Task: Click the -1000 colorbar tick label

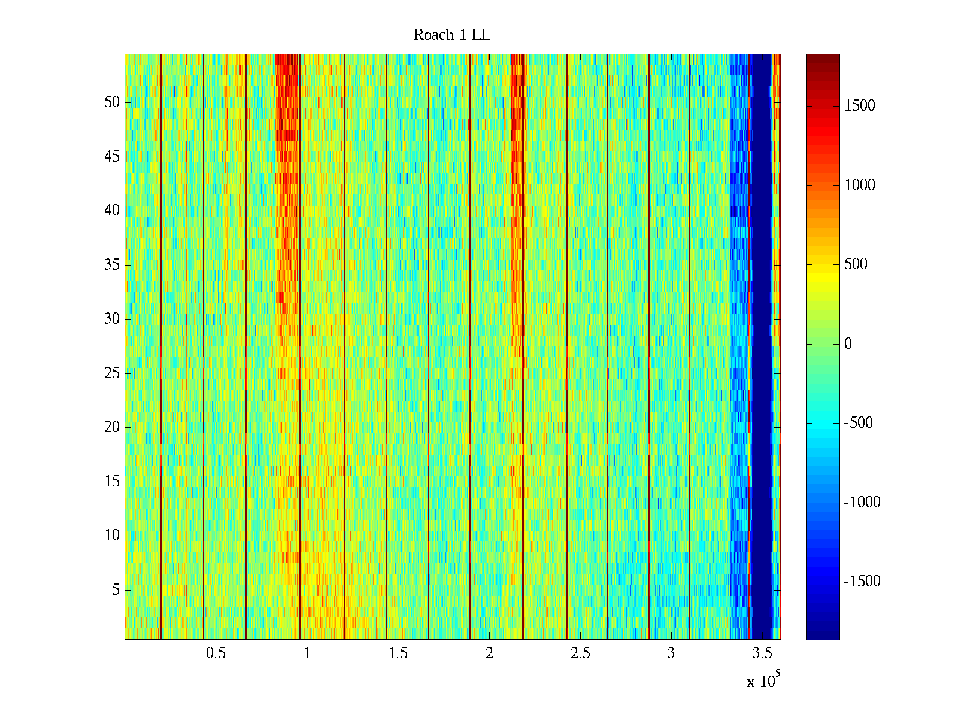Action: click(x=862, y=503)
